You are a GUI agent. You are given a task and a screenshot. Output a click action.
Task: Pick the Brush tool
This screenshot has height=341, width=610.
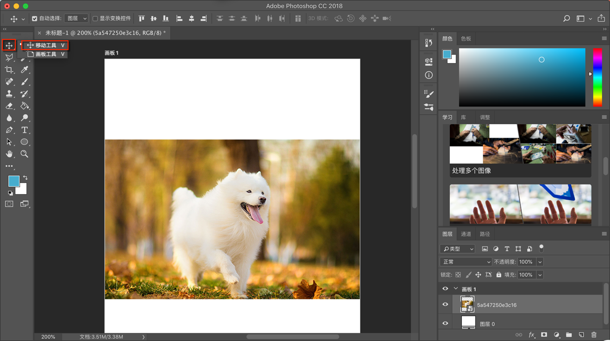point(25,82)
